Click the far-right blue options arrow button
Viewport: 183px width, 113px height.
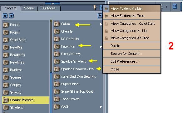coord(175,6)
